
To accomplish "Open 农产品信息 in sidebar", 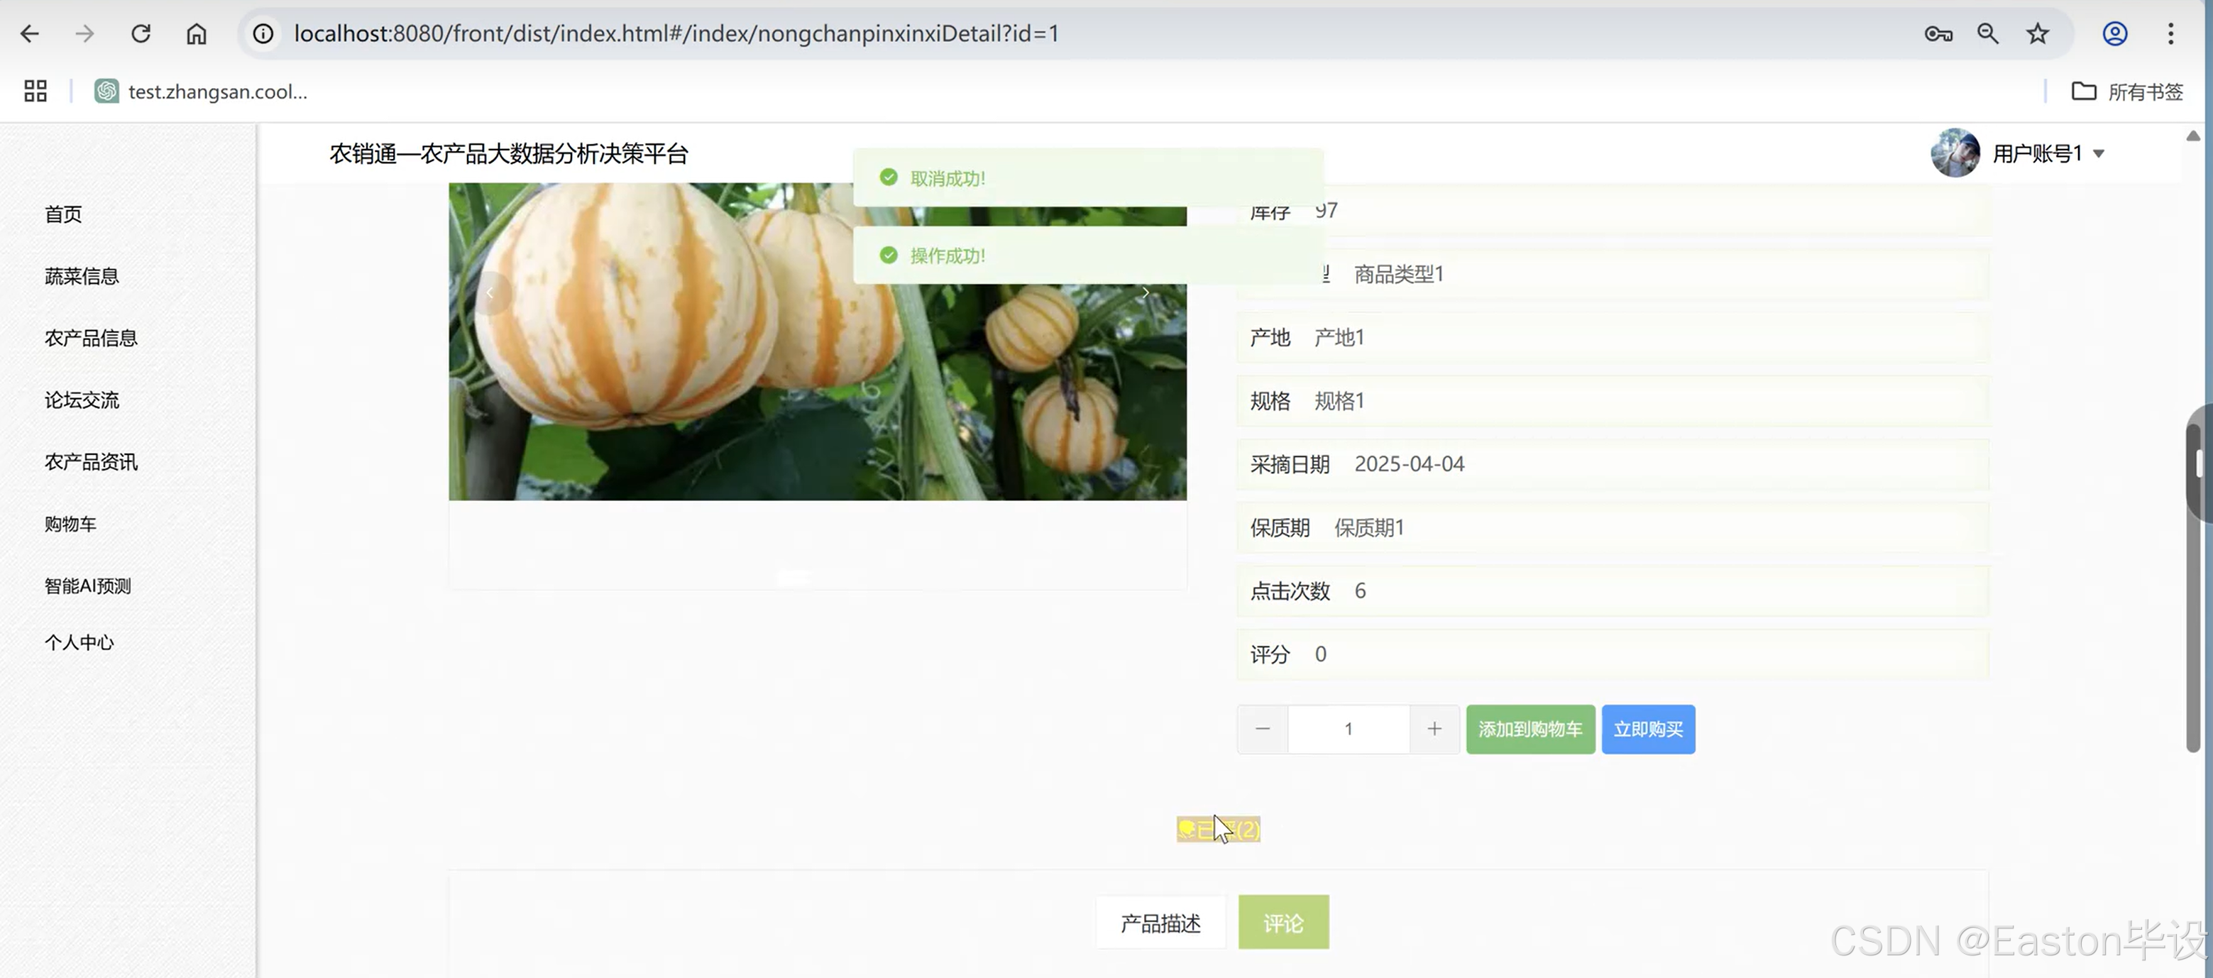I will click(91, 338).
